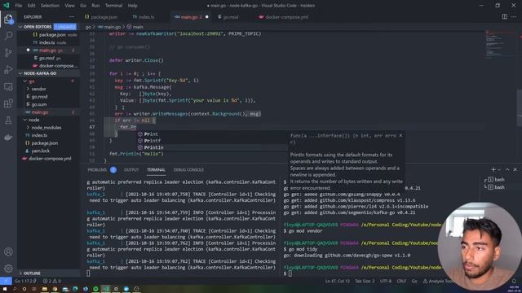Open Microsoft Edge from the taskbar
The image size is (522, 293).
[x=75, y=289]
